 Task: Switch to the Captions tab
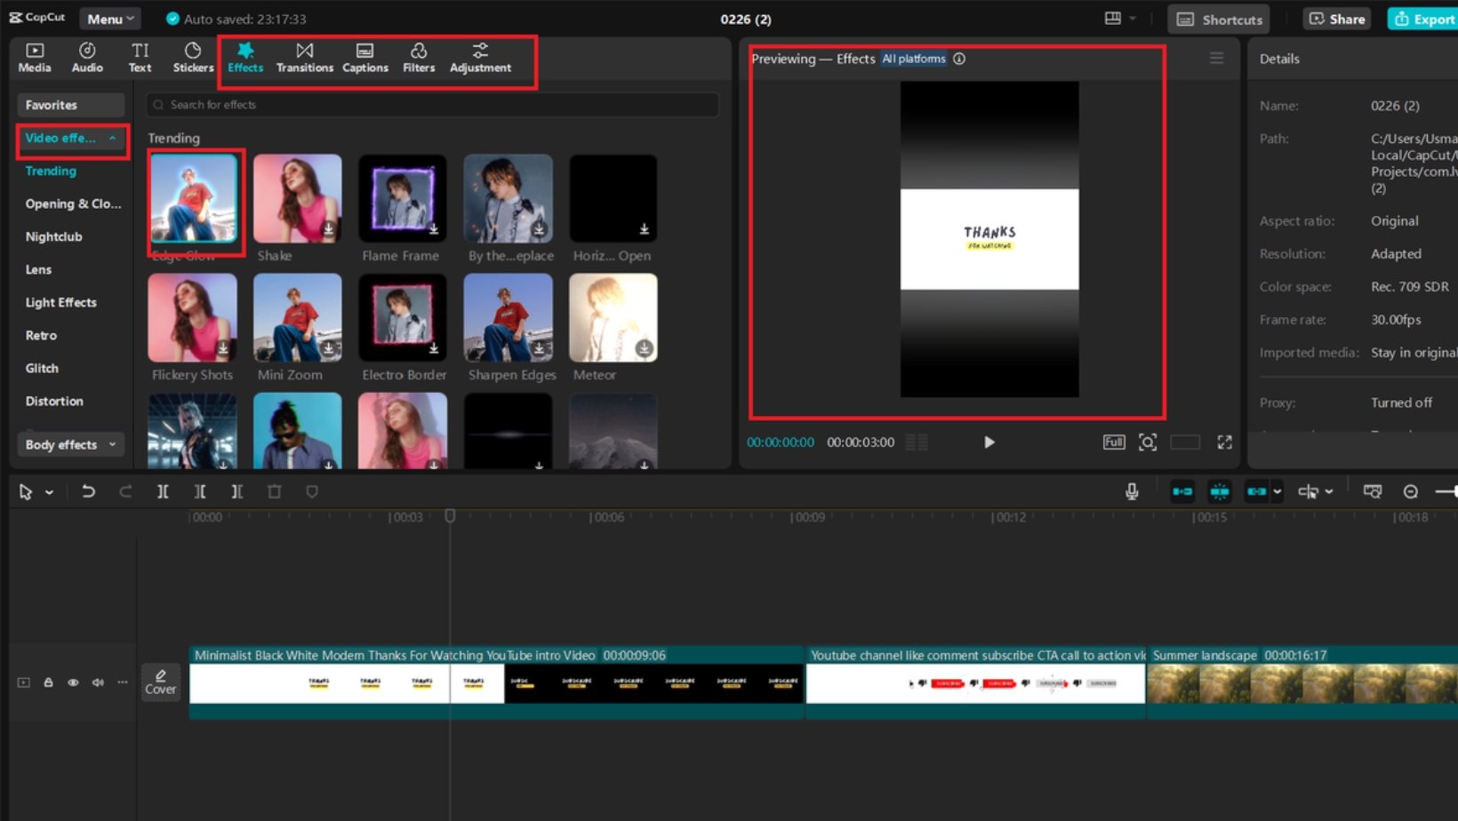tap(365, 58)
